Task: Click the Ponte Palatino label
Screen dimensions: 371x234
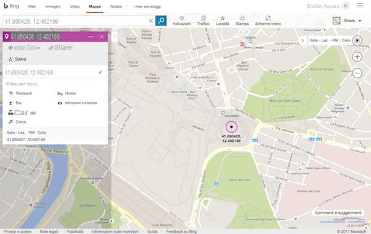Action: (55, 151)
